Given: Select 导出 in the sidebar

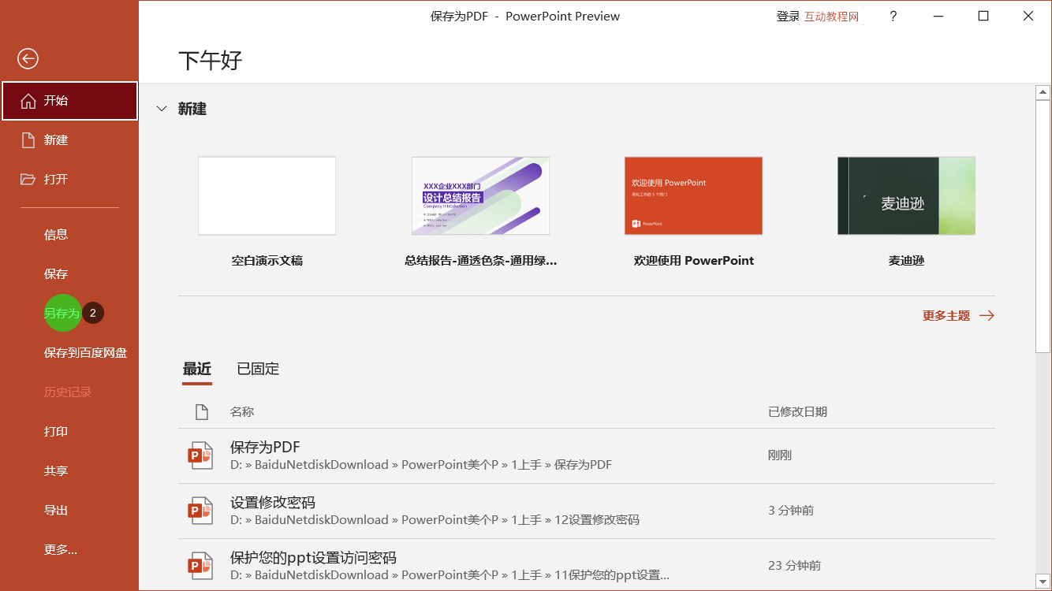Looking at the screenshot, I should pyautogui.click(x=56, y=510).
